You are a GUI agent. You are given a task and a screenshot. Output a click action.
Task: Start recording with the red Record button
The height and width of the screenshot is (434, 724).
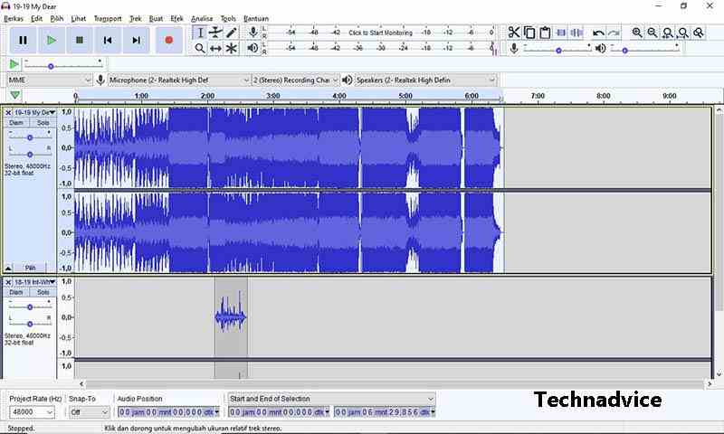pyautogui.click(x=169, y=40)
